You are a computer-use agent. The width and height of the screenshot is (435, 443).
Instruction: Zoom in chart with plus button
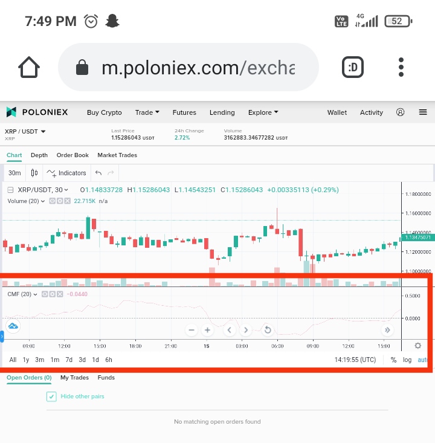(207, 330)
